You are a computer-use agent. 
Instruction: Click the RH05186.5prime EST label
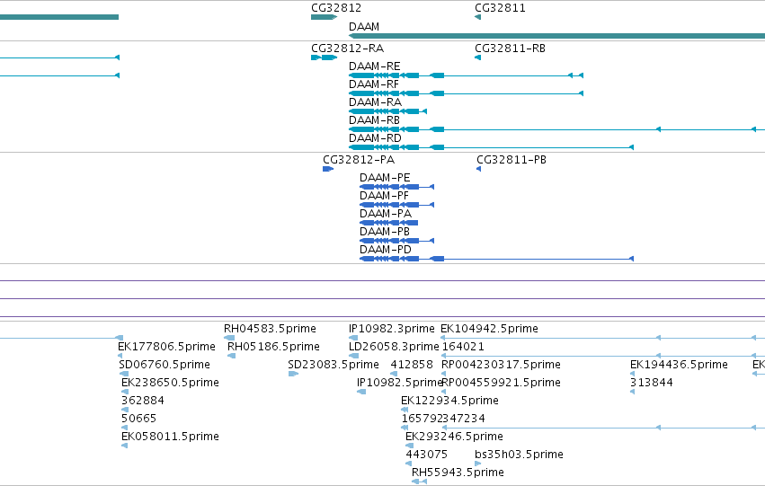pyautogui.click(x=273, y=347)
